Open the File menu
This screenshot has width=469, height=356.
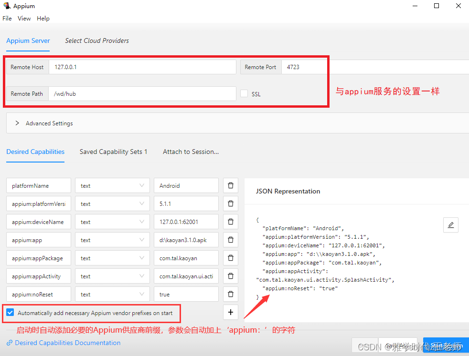click(x=7, y=19)
